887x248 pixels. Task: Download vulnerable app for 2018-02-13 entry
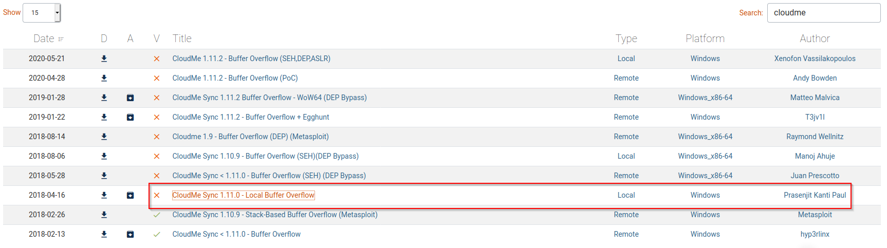pyautogui.click(x=131, y=234)
